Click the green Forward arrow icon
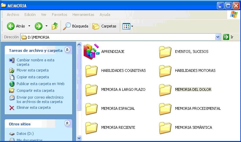Image resolution: width=241 pixels, height=142 pixels. pyautogui.click(x=39, y=26)
